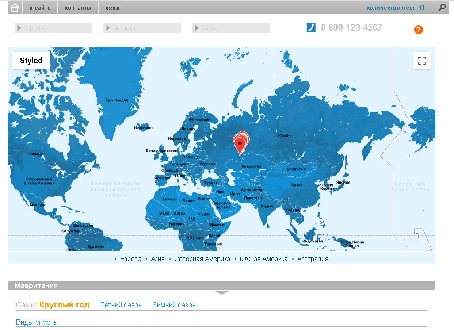Click 'Великобритания' label on the map
Viewport: 454px width, 330px height.
coord(161,150)
